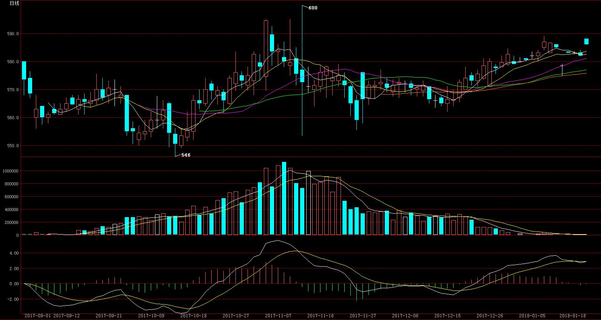Click date label 2017-10-27
Viewport: 601px width, 320px height.
[x=236, y=315]
